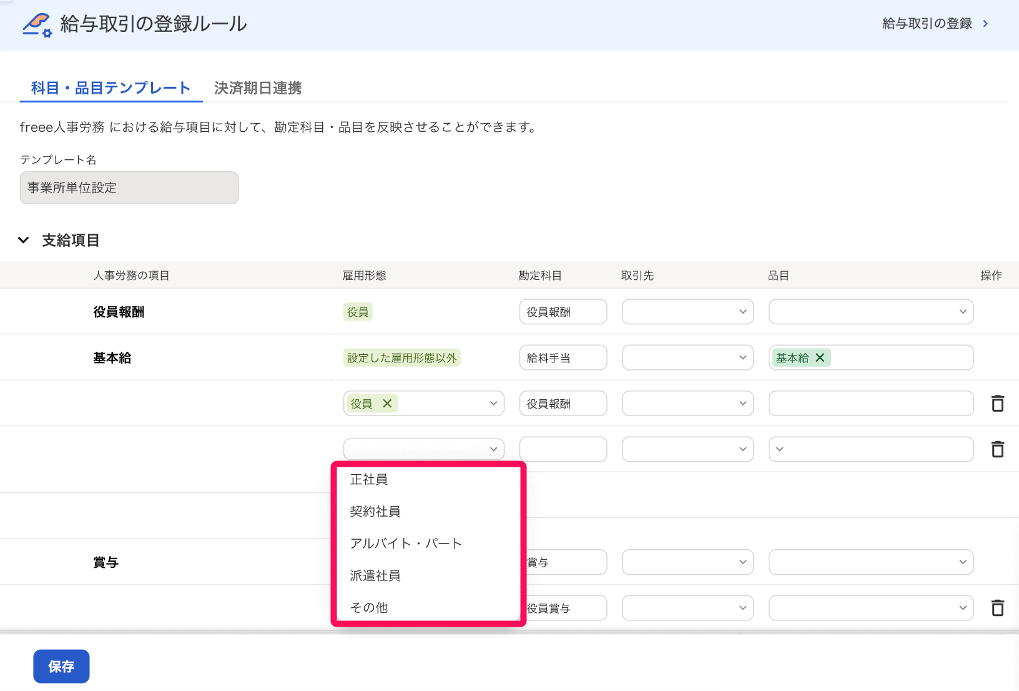The image size is (1019, 691).
Task: Open 取引先 dropdown in 役員報酬 row
Action: pos(688,312)
